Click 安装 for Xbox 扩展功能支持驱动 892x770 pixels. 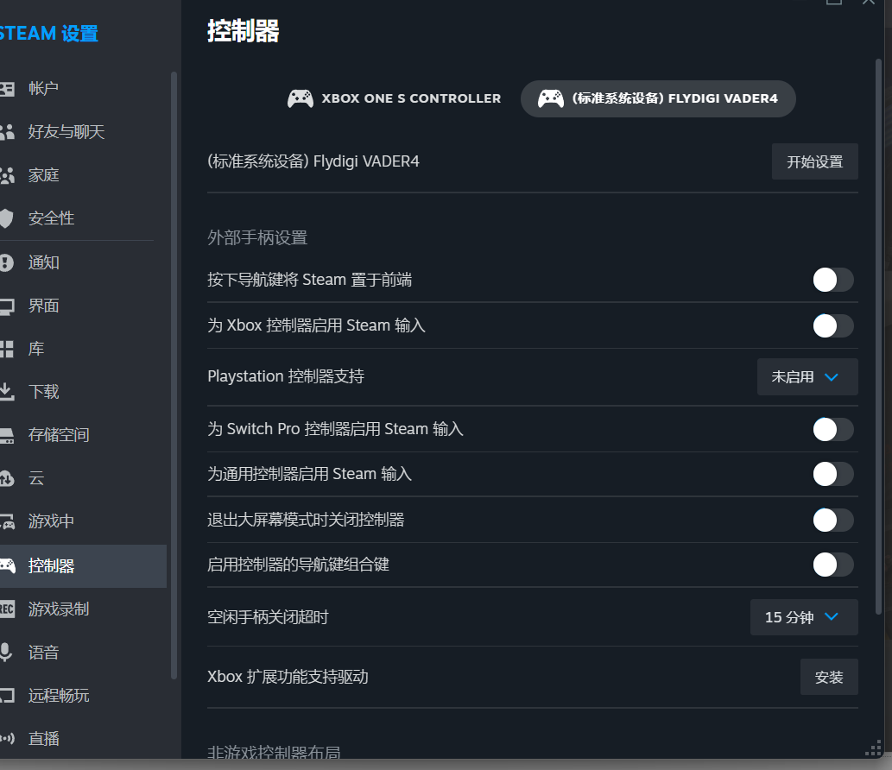coord(828,677)
